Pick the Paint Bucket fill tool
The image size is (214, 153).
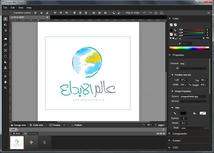[x=5, y=62]
